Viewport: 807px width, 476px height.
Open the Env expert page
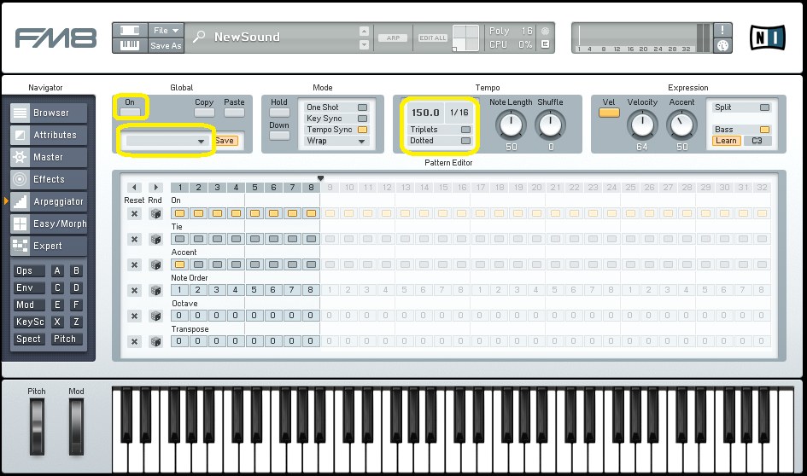coord(29,287)
